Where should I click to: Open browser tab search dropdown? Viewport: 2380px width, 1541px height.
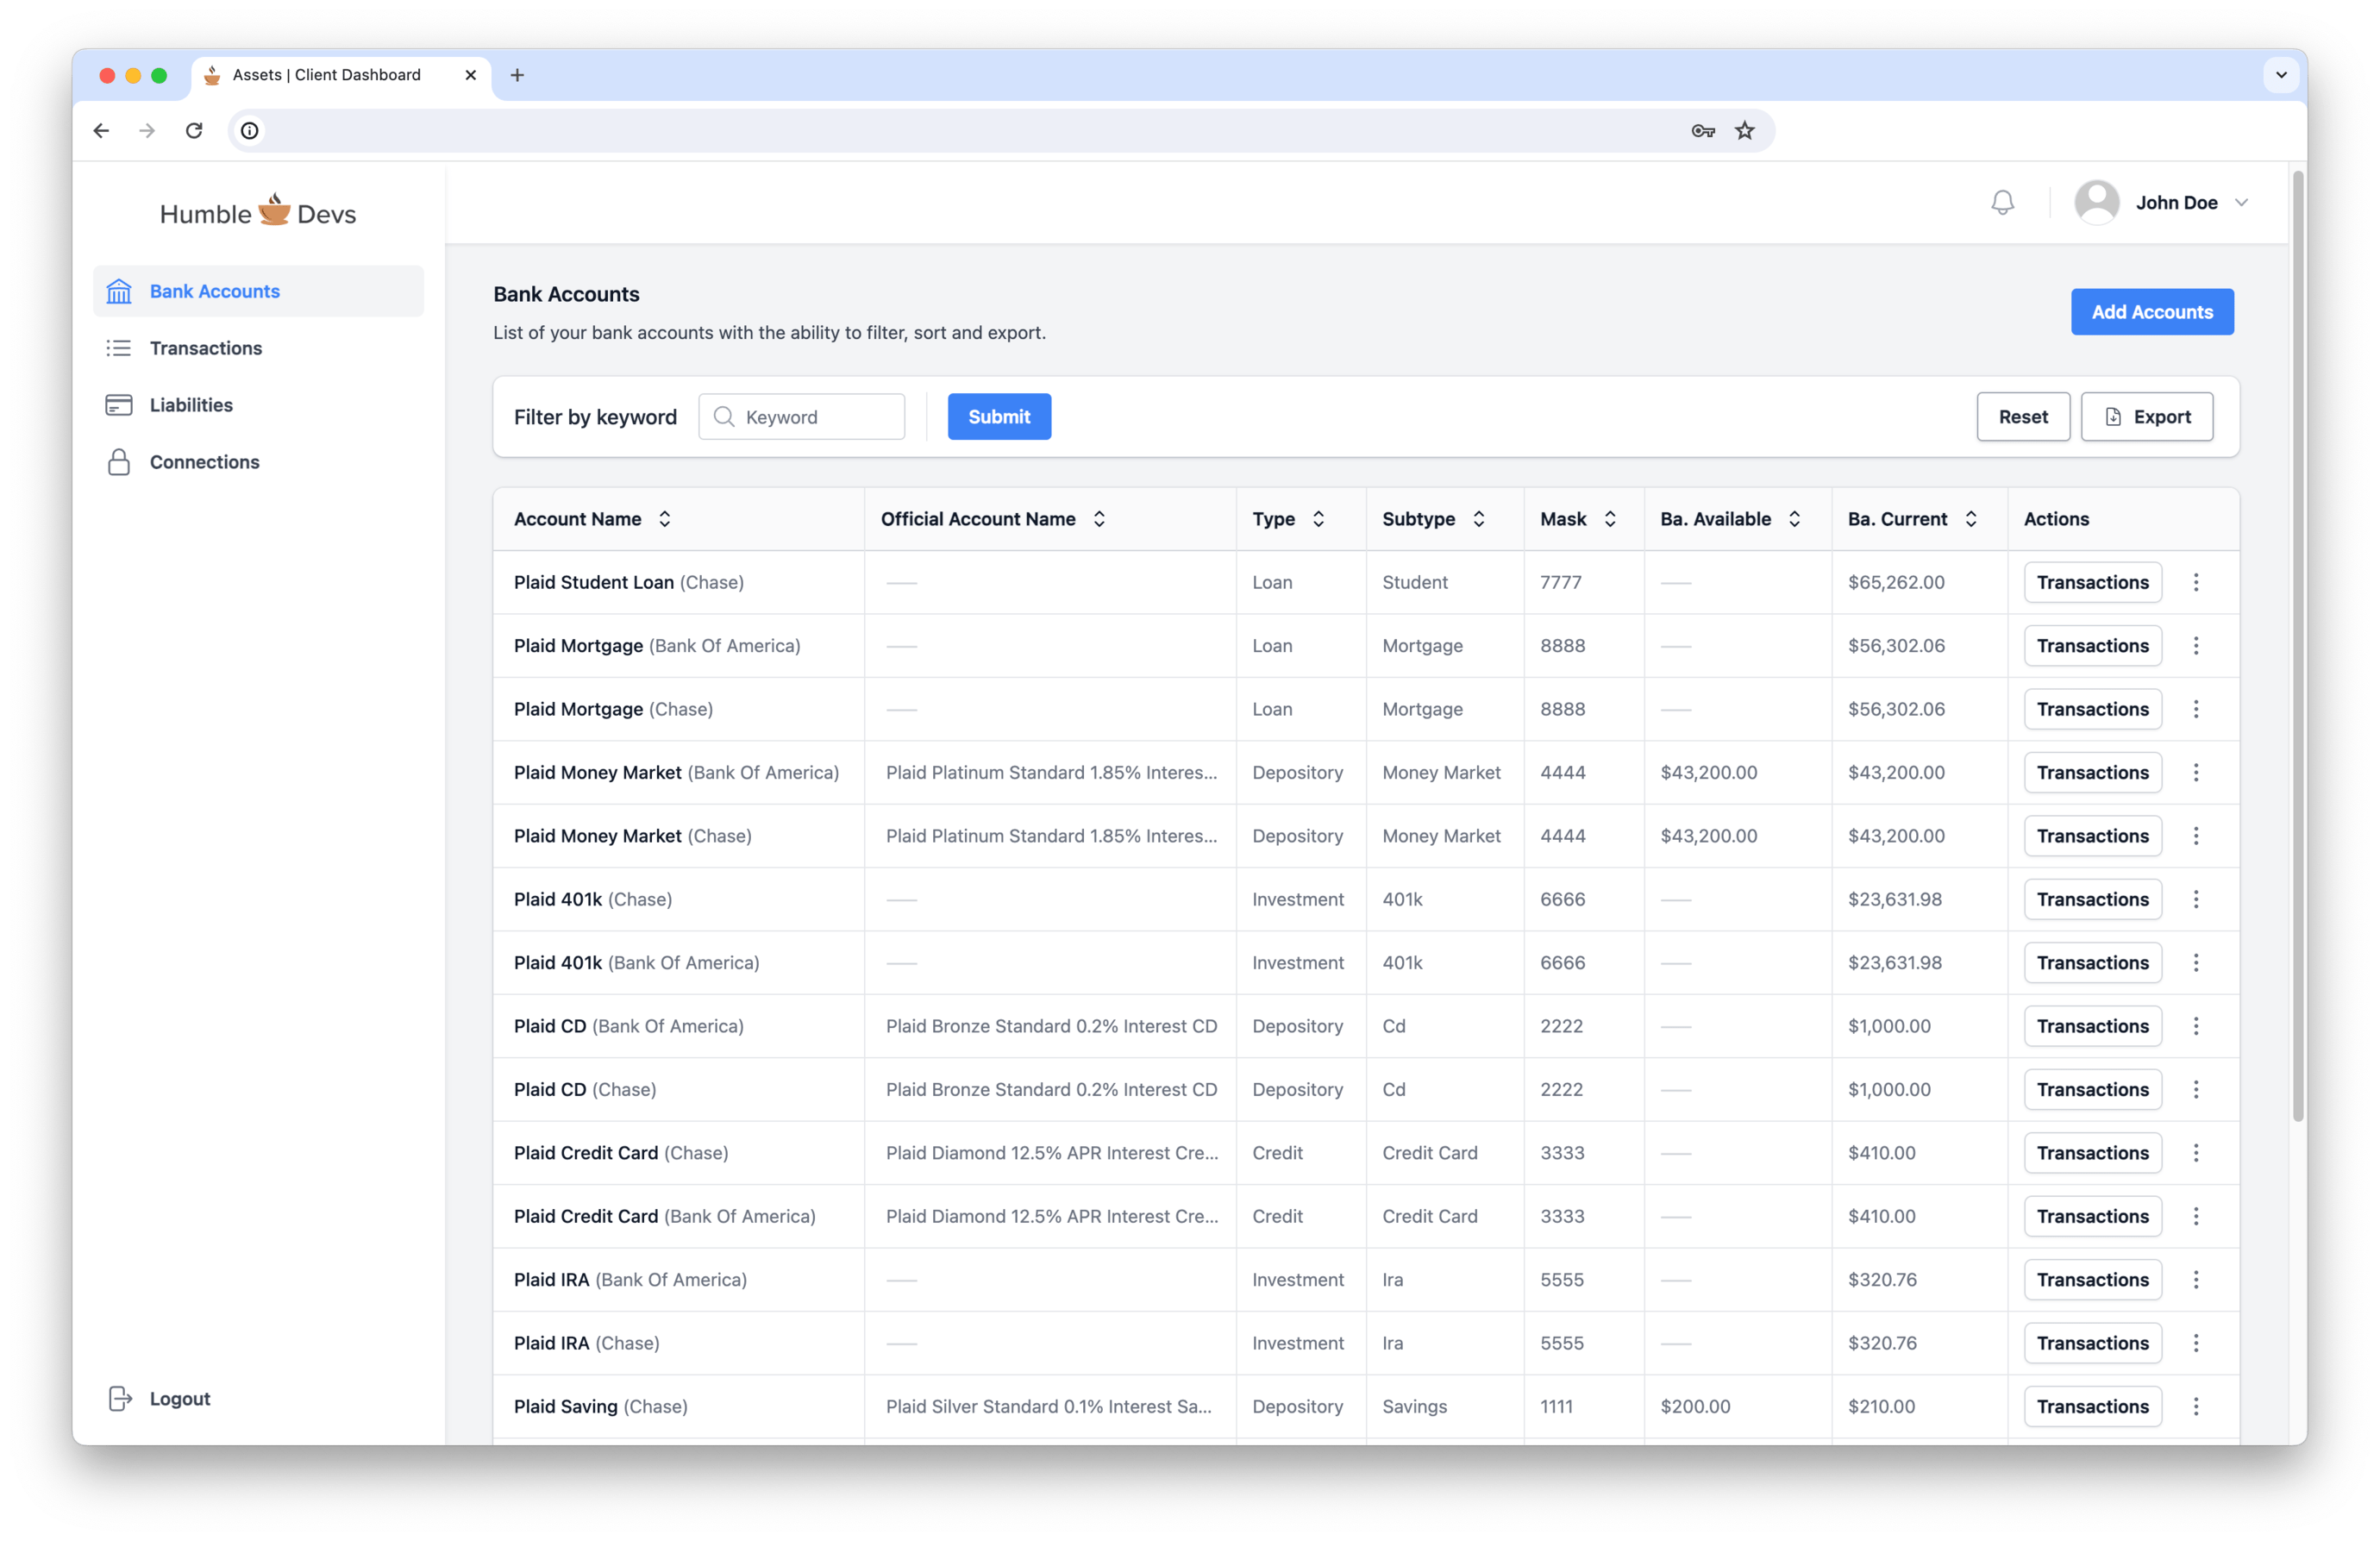[2281, 75]
